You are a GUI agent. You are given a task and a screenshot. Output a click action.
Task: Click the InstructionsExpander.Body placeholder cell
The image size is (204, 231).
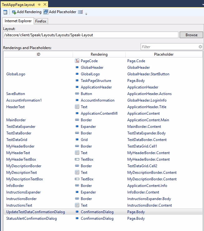[149, 199]
